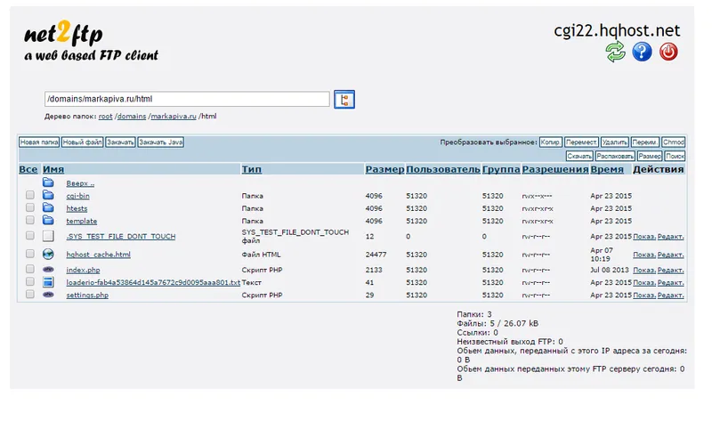Click the Размер size button
The width and height of the screenshot is (712, 421).
pyautogui.click(x=650, y=156)
